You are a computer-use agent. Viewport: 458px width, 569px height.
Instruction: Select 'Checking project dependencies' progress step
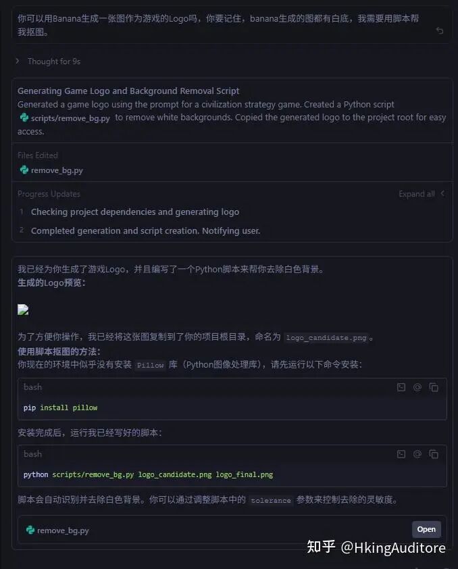[134, 212]
